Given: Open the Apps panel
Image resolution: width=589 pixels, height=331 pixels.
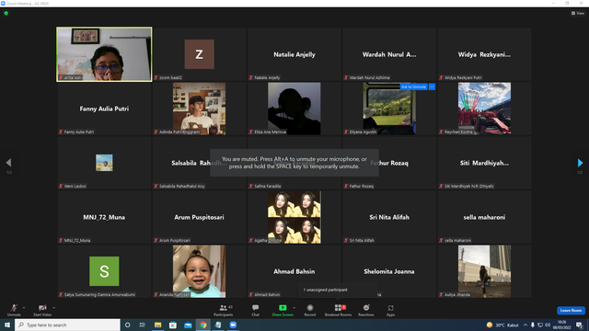Looking at the screenshot, I should (390, 310).
